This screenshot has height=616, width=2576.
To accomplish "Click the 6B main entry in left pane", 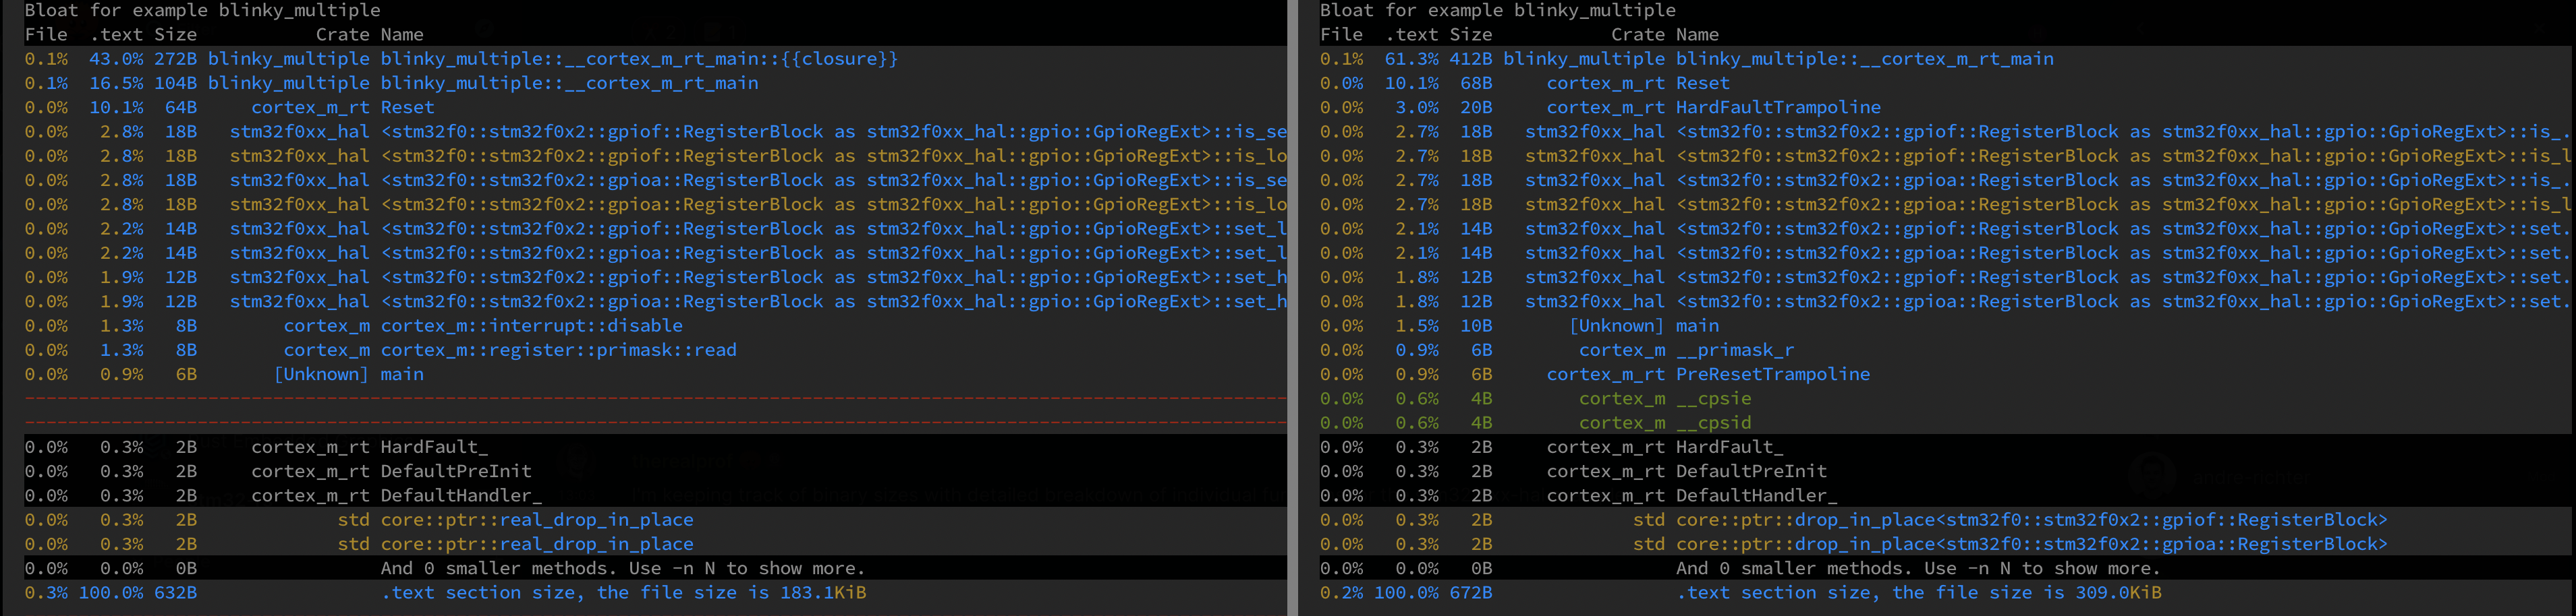I will click(402, 375).
